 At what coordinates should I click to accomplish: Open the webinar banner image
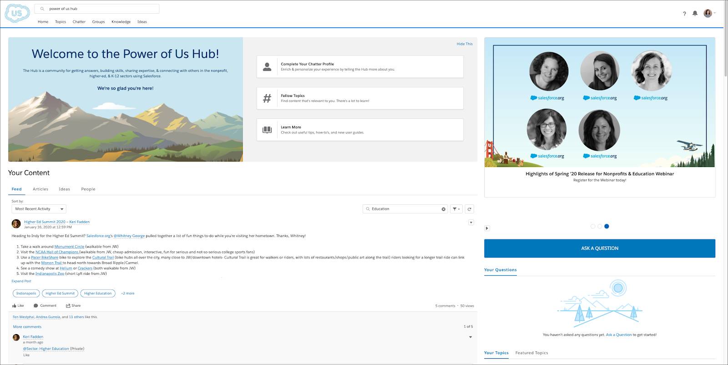click(x=600, y=102)
